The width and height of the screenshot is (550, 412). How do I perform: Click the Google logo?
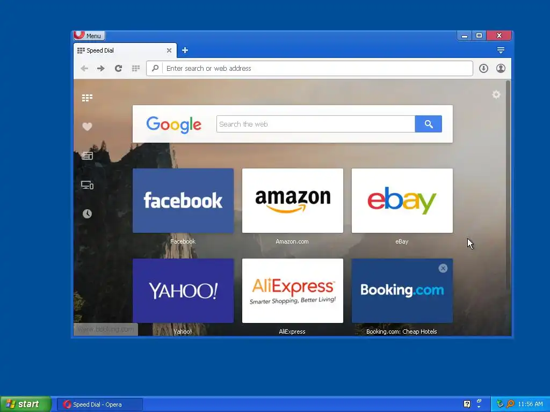pos(173,124)
